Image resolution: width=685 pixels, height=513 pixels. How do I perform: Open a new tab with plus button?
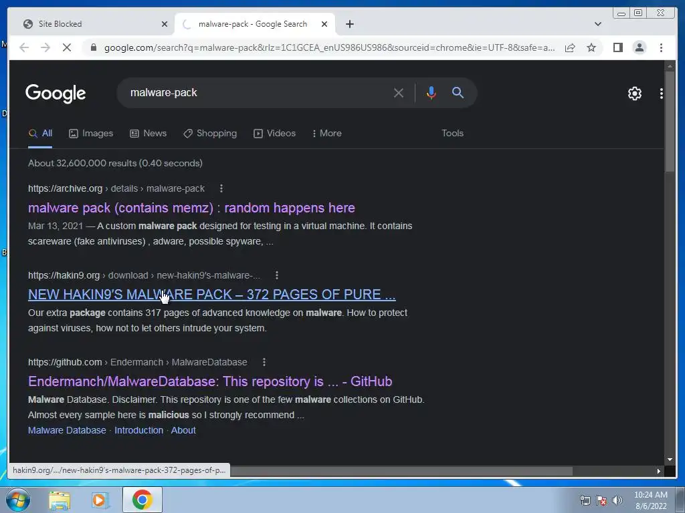click(x=349, y=24)
